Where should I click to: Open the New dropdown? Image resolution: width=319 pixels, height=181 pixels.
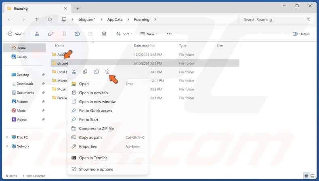16,34
